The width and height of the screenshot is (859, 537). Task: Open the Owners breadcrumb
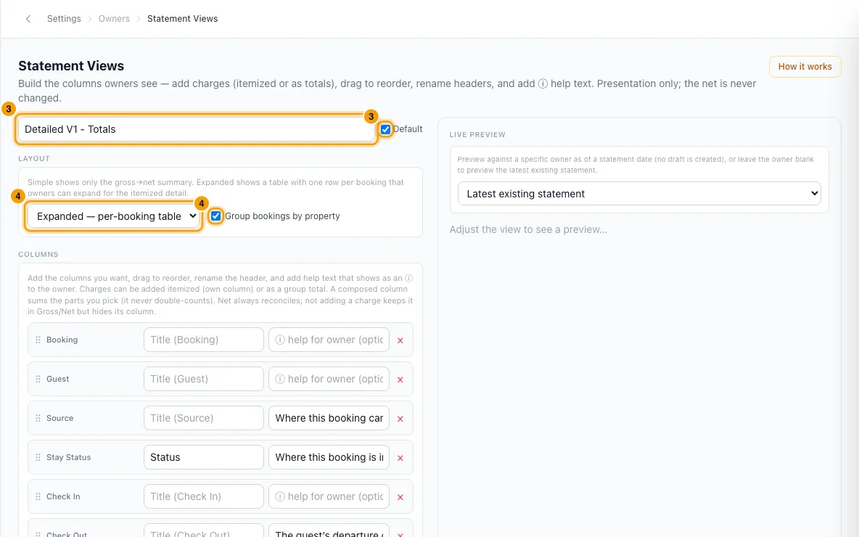(x=114, y=19)
